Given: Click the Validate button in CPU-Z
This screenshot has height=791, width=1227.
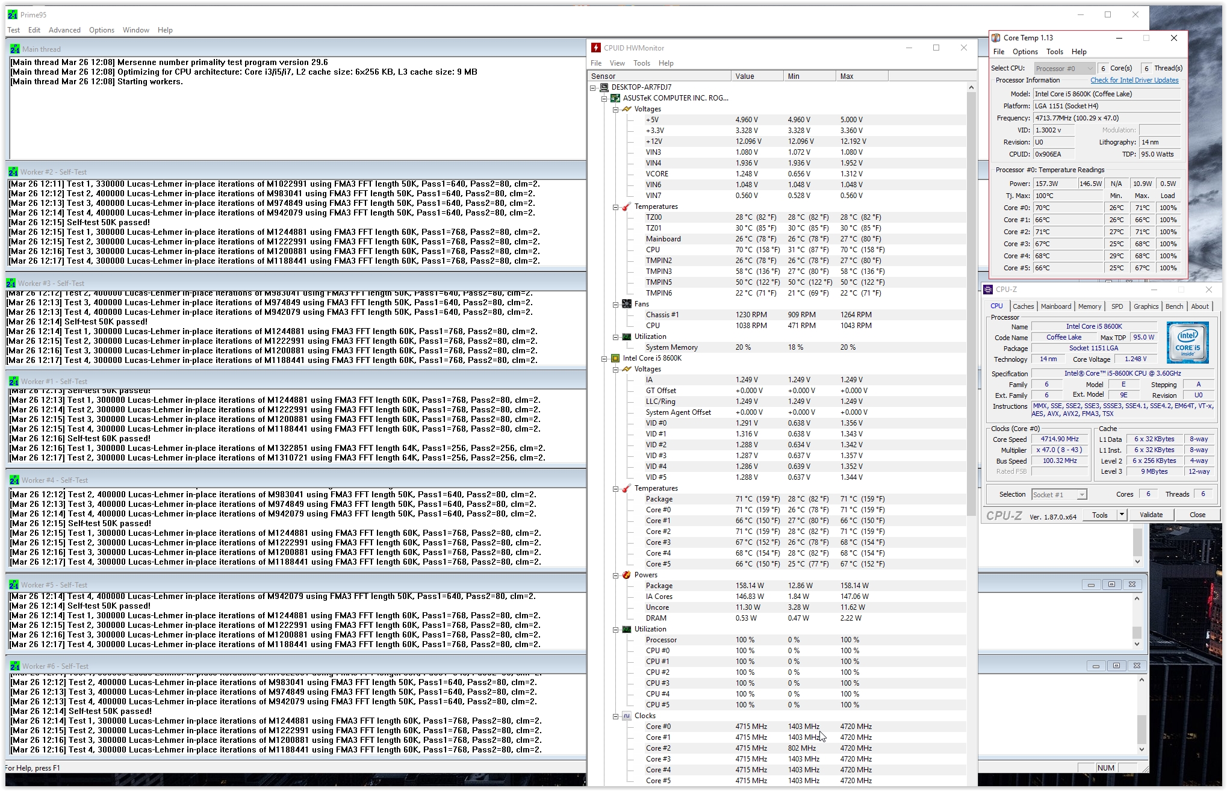Looking at the screenshot, I should coord(1151,515).
